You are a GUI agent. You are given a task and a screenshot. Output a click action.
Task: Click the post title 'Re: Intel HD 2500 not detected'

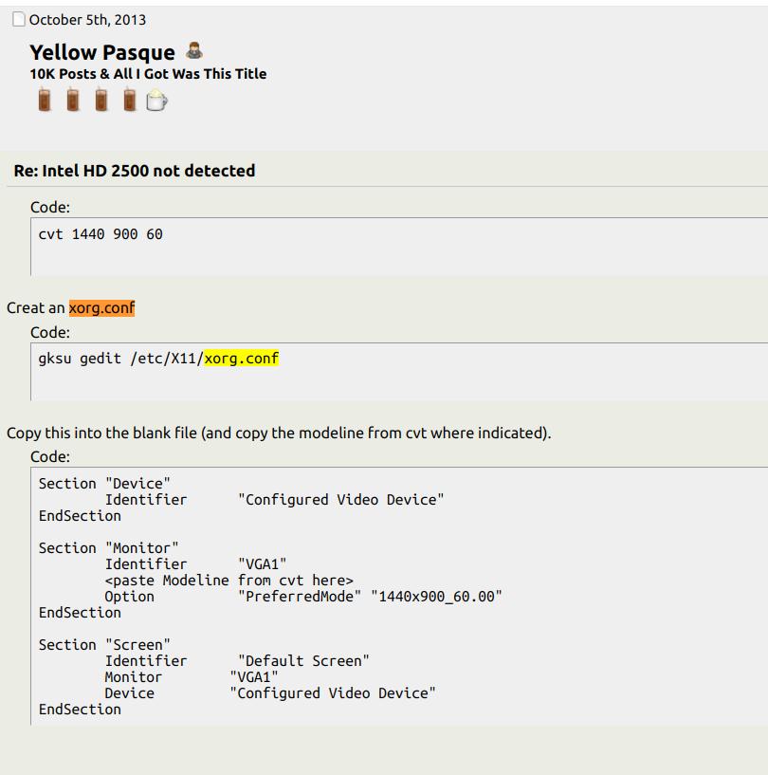click(135, 171)
